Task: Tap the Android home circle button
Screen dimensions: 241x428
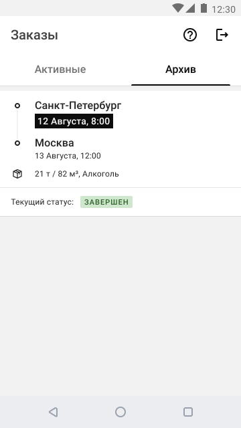Action: pyautogui.click(x=120, y=412)
